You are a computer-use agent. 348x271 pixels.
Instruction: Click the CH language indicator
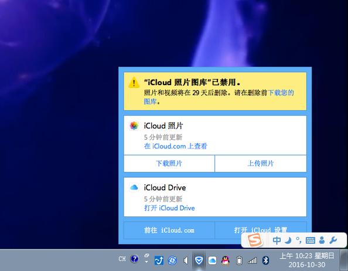(x=122, y=259)
